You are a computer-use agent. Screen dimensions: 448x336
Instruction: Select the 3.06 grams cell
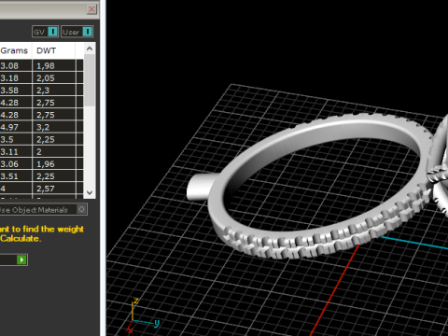click(16, 164)
